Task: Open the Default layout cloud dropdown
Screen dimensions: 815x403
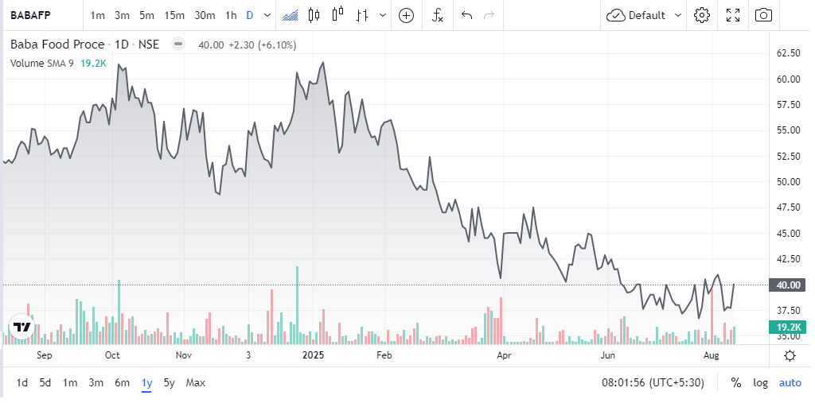Action: click(x=643, y=15)
